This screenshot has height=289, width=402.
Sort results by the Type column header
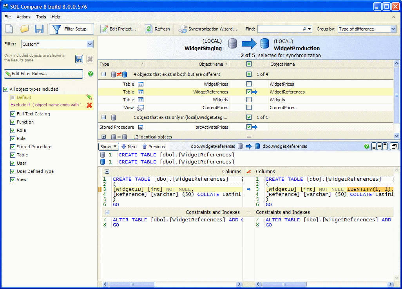click(121, 64)
